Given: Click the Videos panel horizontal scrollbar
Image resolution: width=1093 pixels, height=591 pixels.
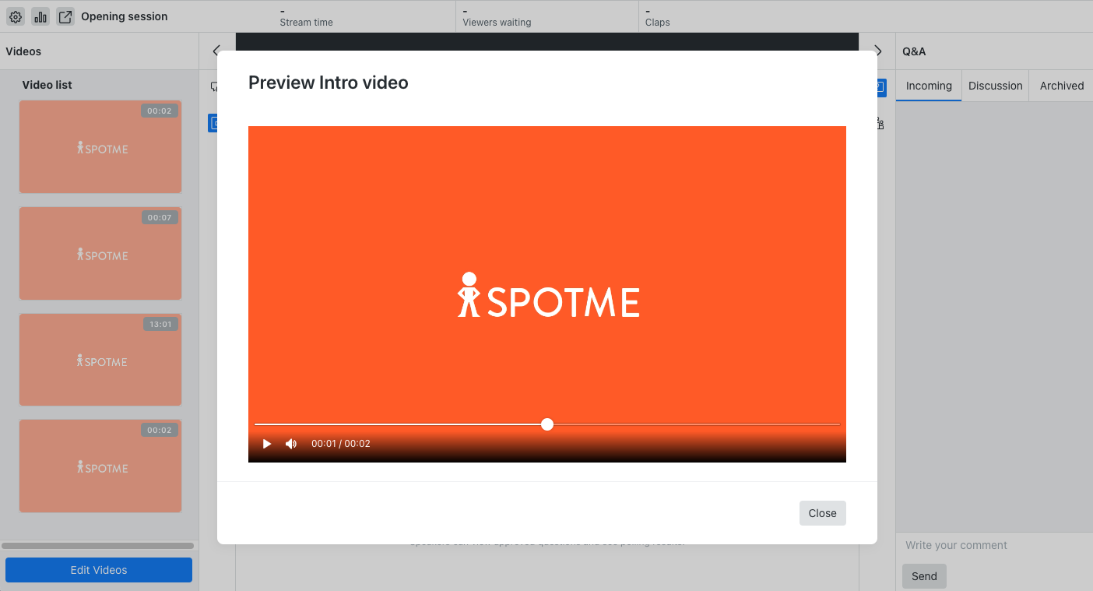Looking at the screenshot, I should [98, 546].
